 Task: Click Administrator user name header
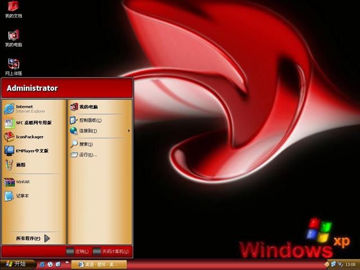pos(32,88)
